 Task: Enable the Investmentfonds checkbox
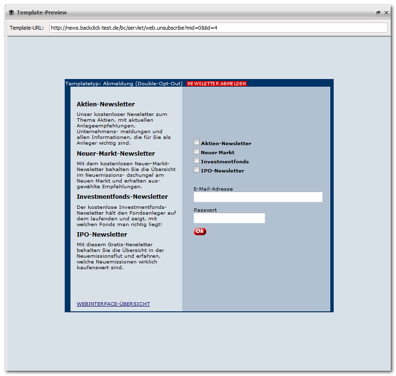pyautogui.click(x=196, y=160)
